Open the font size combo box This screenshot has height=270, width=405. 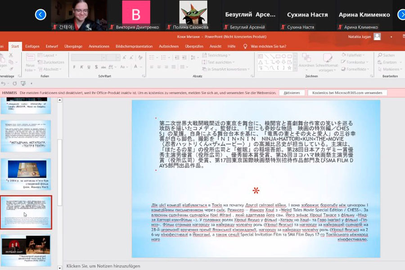(x=113, y=58)
